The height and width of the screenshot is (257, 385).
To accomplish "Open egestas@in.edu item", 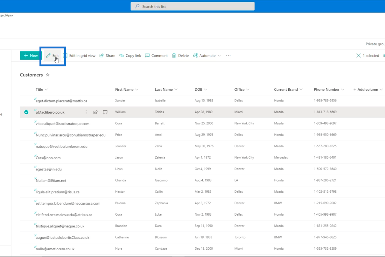I will (x=49, y=169).
